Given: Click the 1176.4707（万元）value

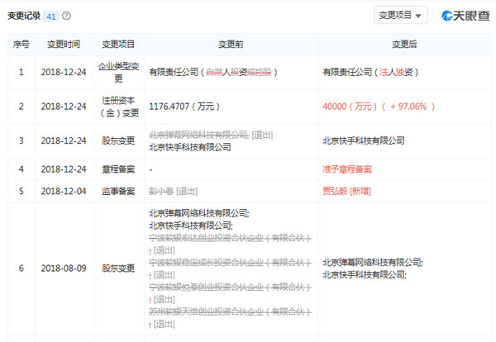Looking at the screenshot, I should [x=184, y=107].
